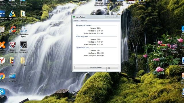Minimize the Mem Reduct window
Screen dimensions: 184x103
click(107, 17)
